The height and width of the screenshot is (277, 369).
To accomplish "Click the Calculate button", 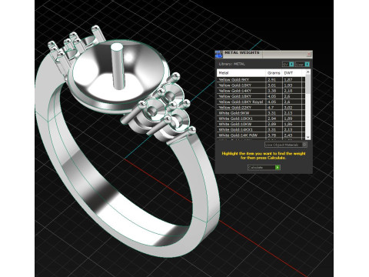I will (x=264, y=168).
